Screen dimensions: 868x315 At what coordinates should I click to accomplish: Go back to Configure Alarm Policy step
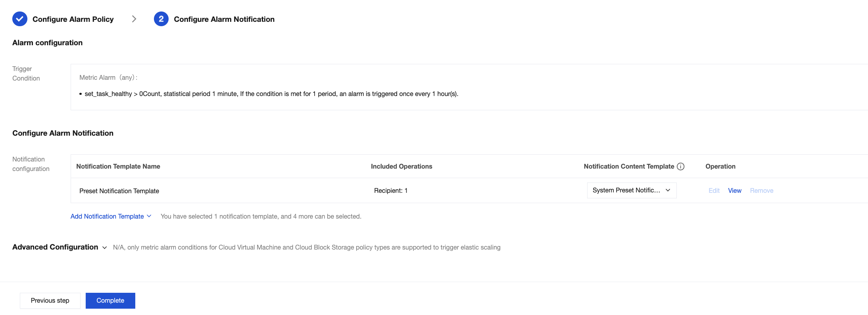tap(73, 19)
